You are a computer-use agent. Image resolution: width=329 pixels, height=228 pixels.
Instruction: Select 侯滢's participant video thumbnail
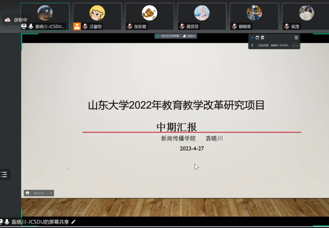[306, 16]
